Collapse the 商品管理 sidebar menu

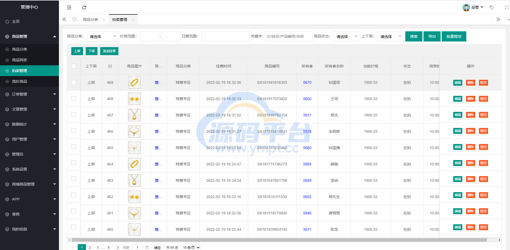(x=29, y=36)
